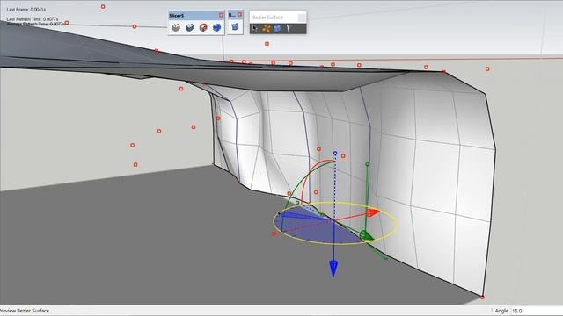This screenshot has height=316, width=563.
Task: Click the 'Angle' label in the status bar
Action: coord(501,311)
